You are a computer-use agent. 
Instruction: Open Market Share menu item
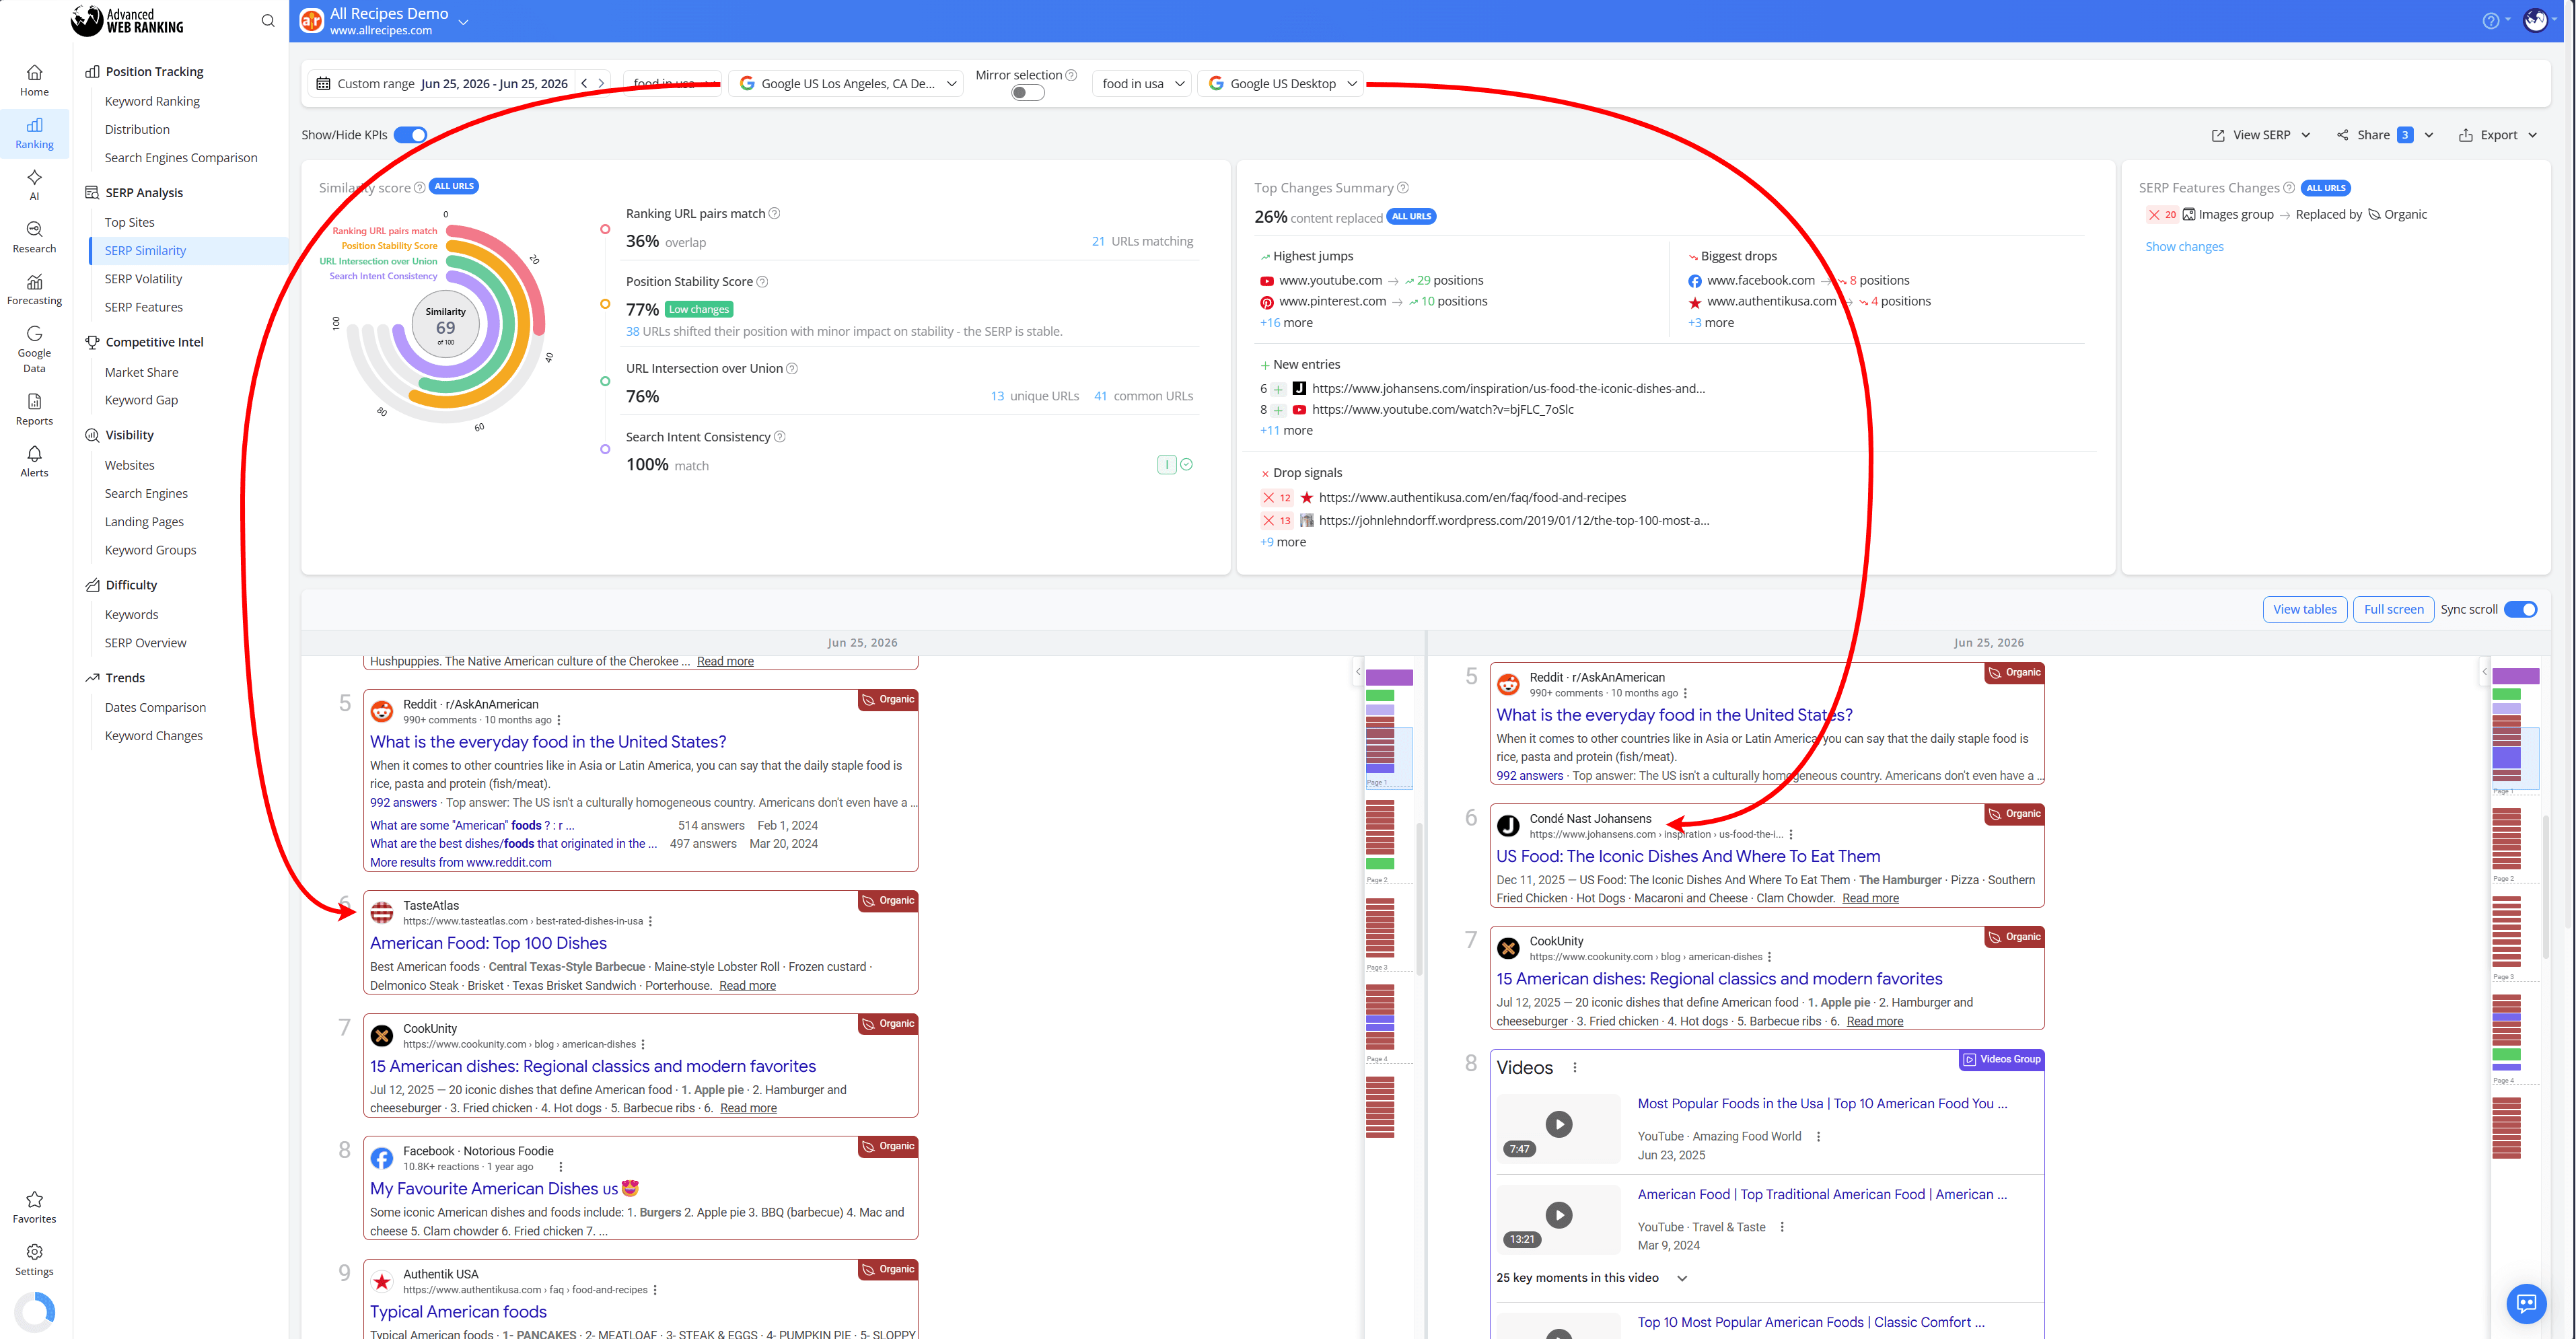click(141, 372)
